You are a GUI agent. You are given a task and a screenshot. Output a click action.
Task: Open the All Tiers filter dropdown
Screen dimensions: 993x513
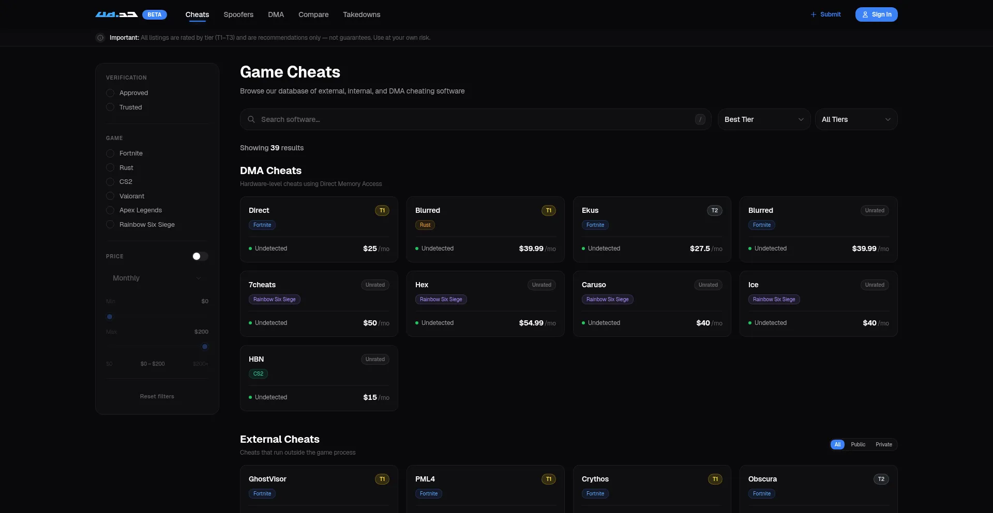coord(856,119)
